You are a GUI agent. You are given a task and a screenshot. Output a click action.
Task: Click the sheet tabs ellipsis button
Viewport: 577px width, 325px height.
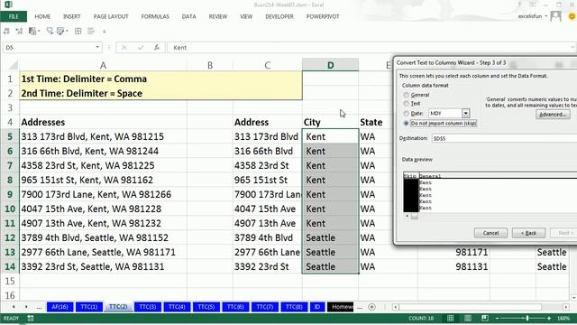39,307
